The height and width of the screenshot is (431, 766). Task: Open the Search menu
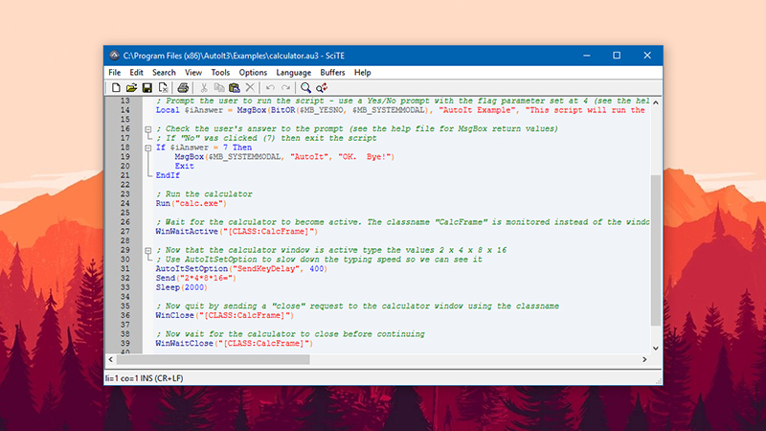coord(164,73)
